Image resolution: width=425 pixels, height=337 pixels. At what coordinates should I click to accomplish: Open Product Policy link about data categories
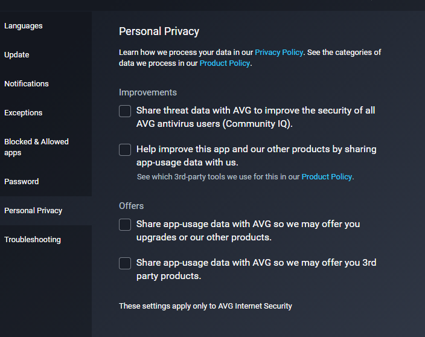pos(225,63)
